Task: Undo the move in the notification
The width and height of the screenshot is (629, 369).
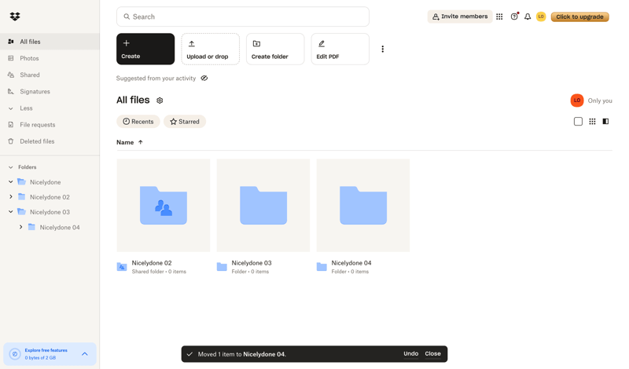Action: click(410, 354)
